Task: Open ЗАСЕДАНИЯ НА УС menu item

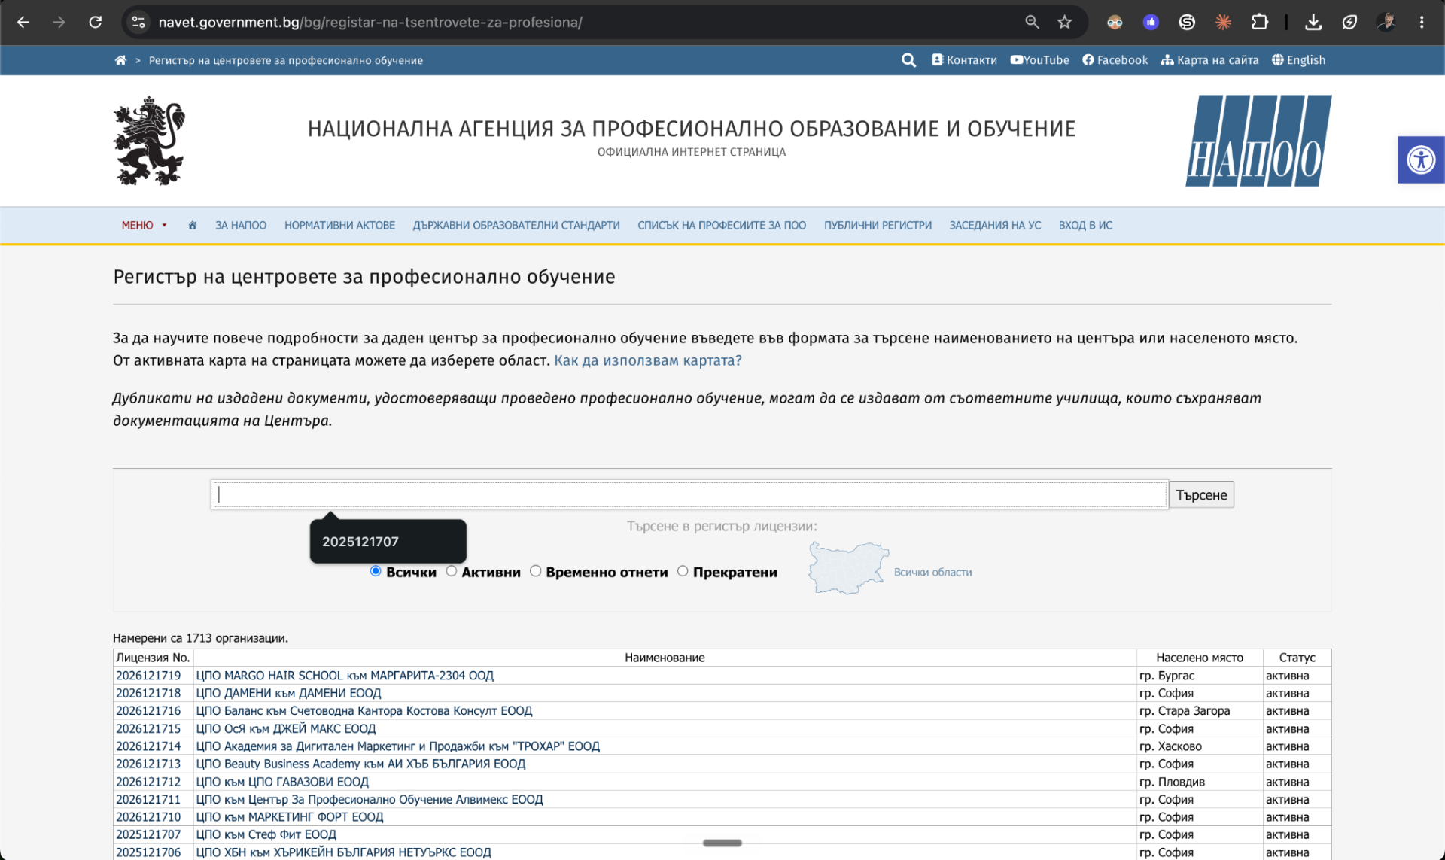Action: coord(995,225)
